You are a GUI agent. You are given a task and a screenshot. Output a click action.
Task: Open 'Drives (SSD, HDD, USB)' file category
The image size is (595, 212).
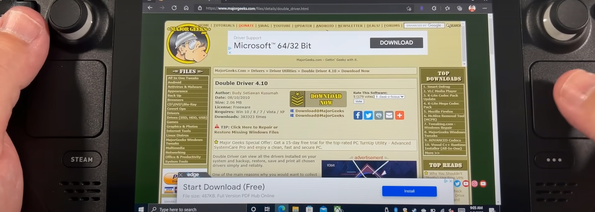(x=187, y=118)
